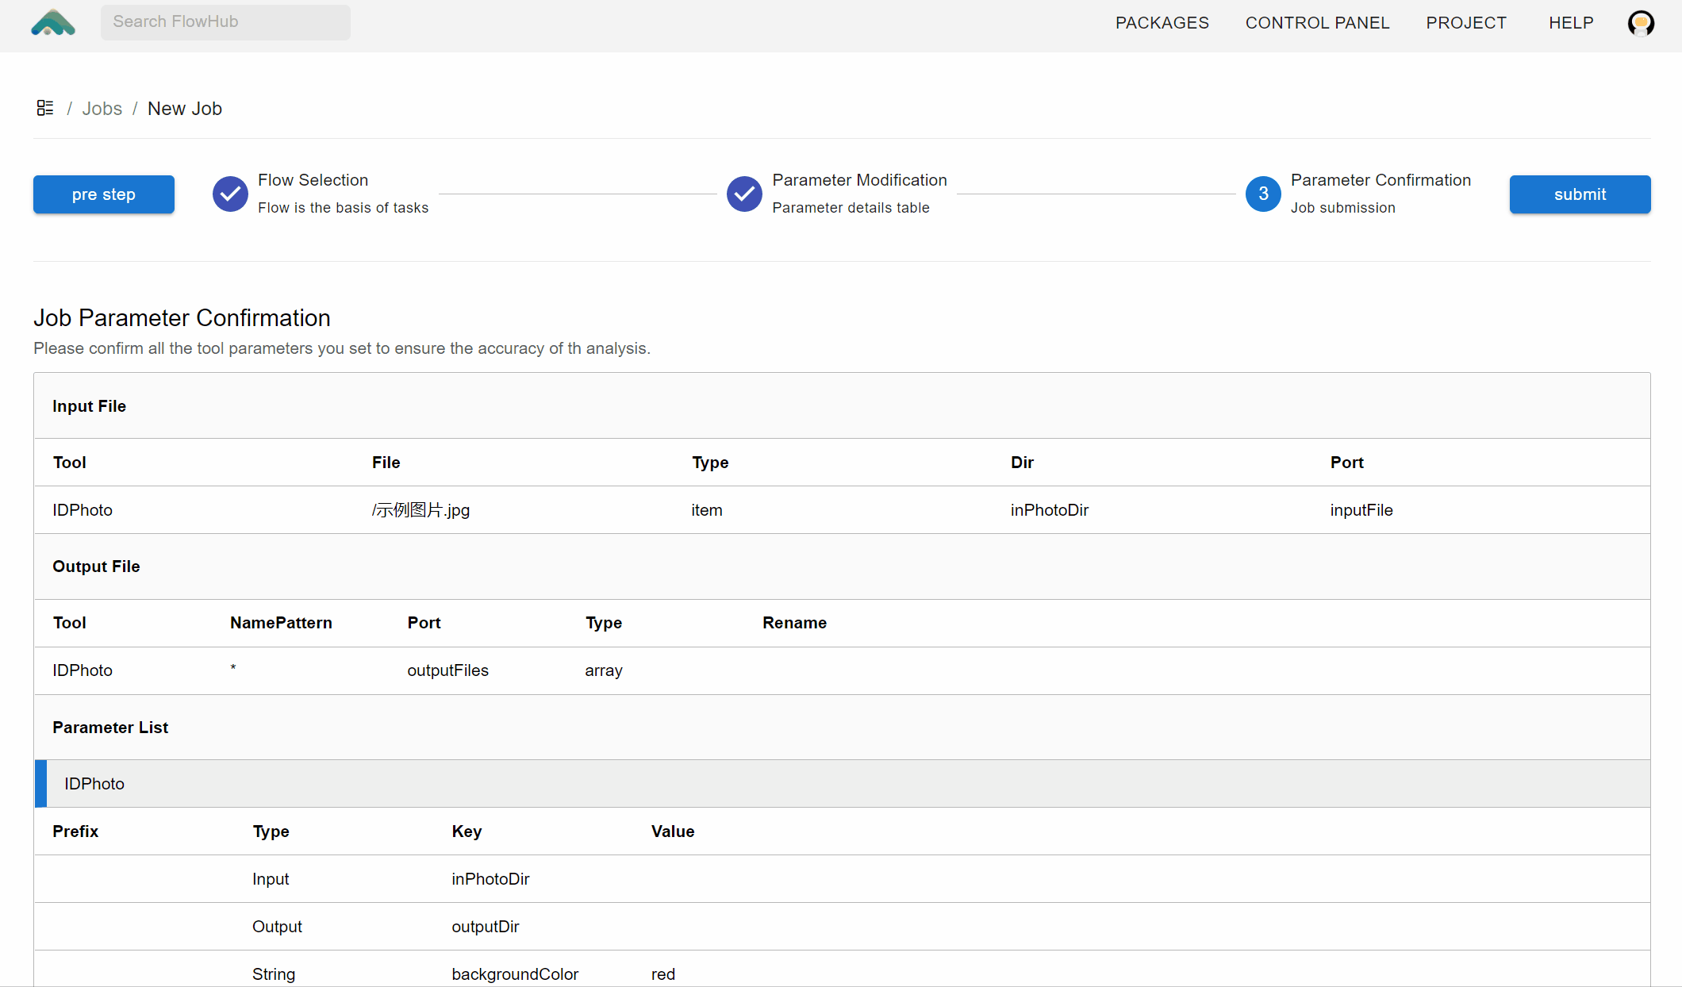The image size is (1682, 987).
Task: Click the breadcrumb list icon
Action: [x=45, y=108]
